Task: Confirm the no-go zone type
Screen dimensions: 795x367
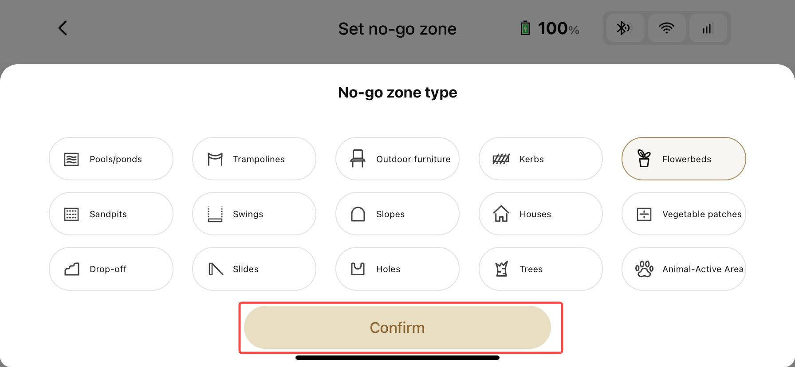Action: [x=397, y=328]
